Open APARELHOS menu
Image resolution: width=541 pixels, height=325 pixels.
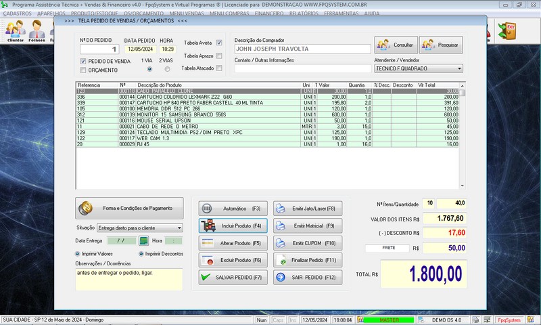click(x=51, y=14)
